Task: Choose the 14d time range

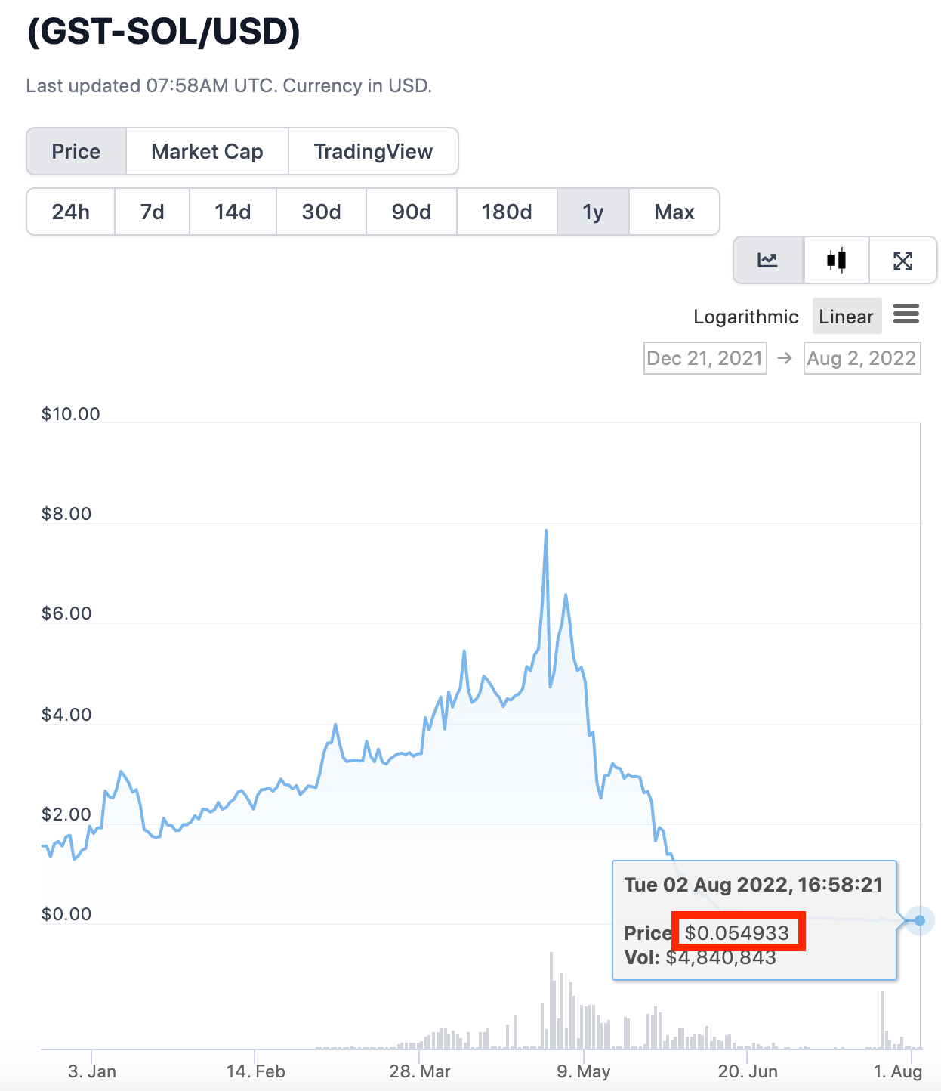Action: (x=233, y=212)
